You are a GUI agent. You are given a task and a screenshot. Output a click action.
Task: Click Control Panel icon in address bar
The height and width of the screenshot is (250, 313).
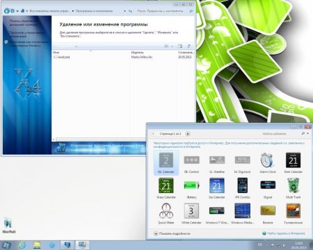pos(23,10)
